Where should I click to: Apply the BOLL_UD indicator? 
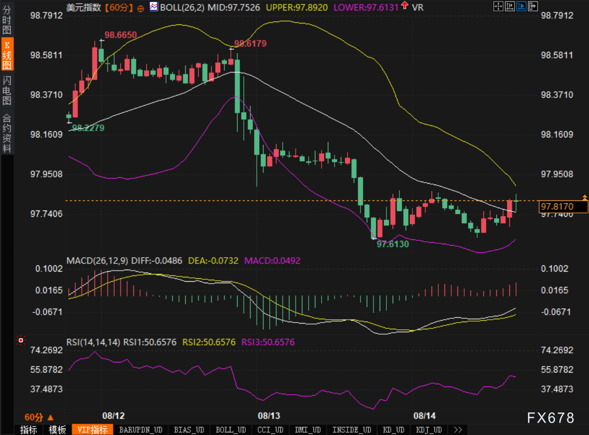click(230, 430)
